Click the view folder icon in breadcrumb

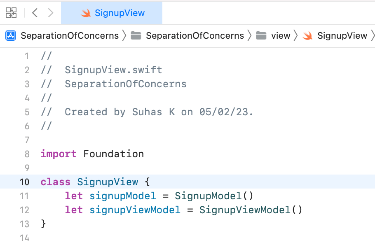(261, 35)
